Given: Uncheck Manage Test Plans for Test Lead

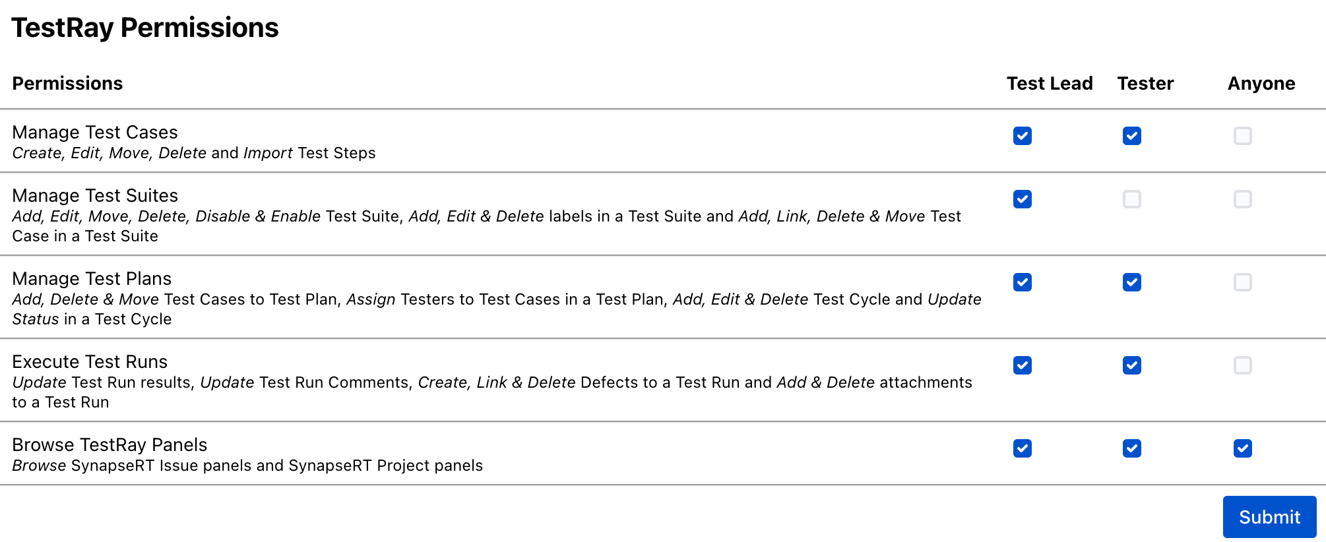Looking at the screenshot, I should click(x=1023, y=282).
